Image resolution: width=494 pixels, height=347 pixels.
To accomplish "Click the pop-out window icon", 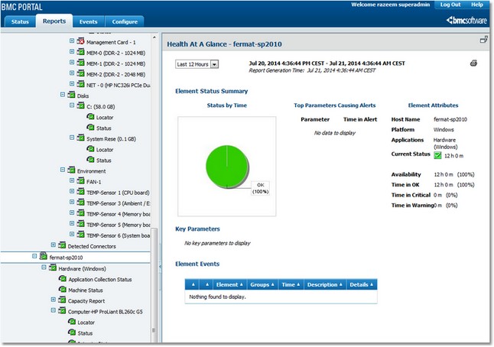I will pyautogui.click(x=483, y=40).
